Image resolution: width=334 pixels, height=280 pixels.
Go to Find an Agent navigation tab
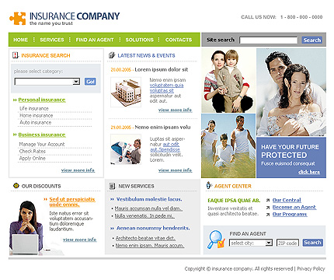(x=95, y=40)
